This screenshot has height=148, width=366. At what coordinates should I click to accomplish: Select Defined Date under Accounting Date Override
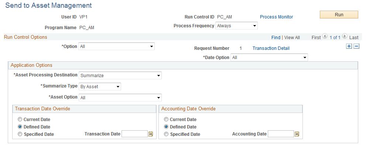click(x=166, y=127)
